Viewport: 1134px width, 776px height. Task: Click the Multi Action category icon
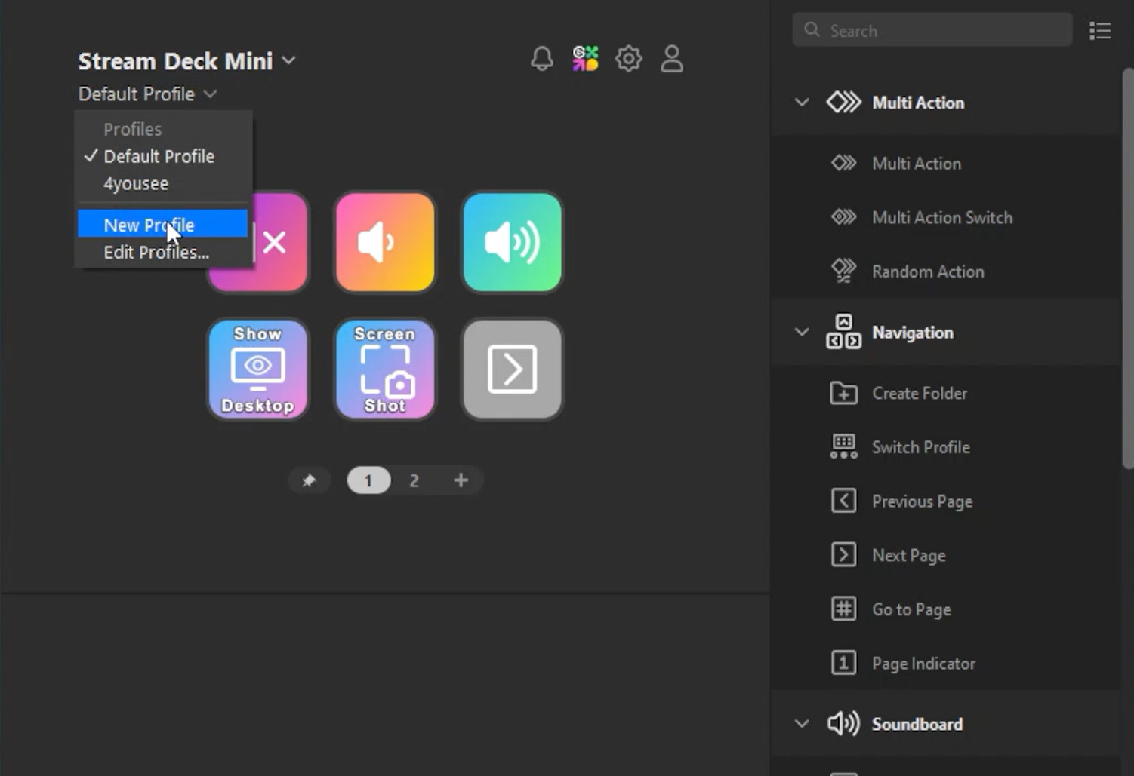coord(843,103)
